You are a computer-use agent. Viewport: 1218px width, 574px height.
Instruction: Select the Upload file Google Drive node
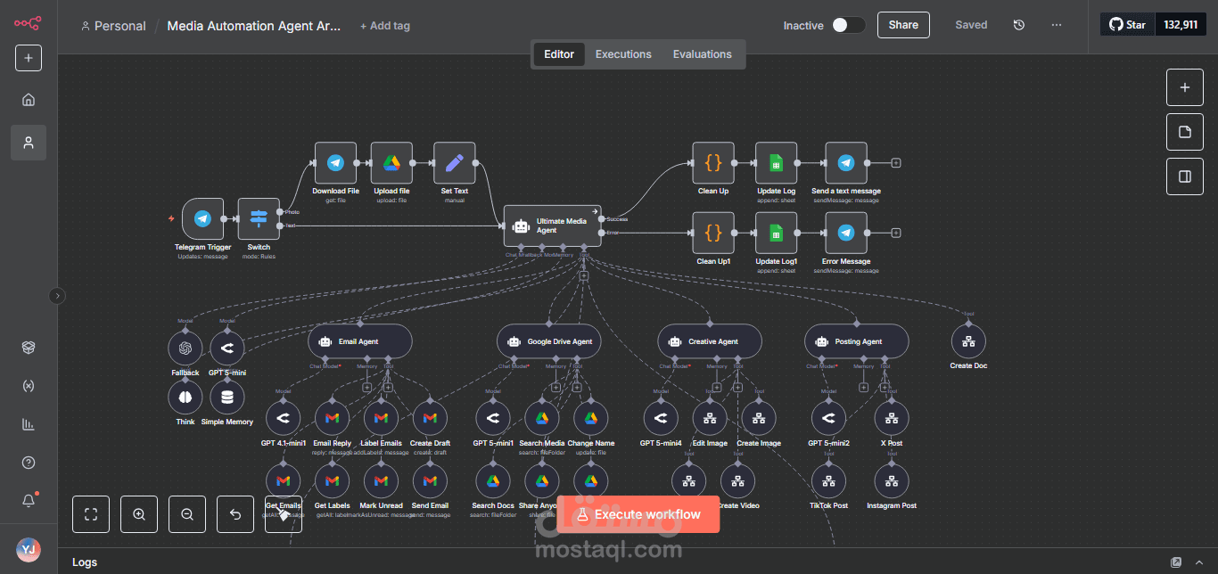point(391,163)
